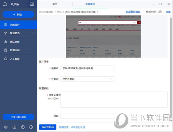Click the 搜索关键词 text area
Screen dimensions: 173x132
click(114, 100)
